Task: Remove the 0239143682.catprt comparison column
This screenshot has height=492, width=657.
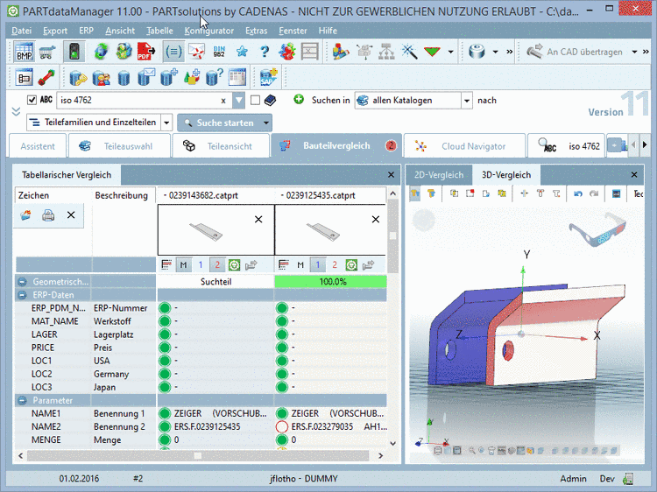Action: coord(258,220)
